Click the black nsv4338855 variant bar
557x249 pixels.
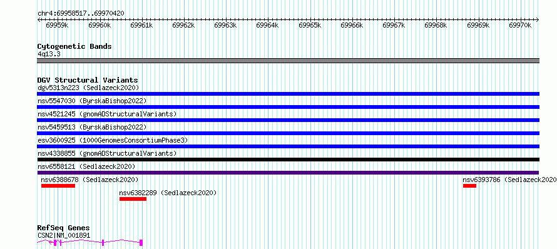pos(288,160)
